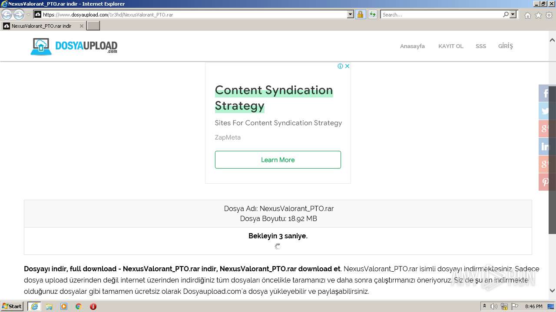
Task: Share on Pinterest sidebar icon
Action: coord(545,182)
